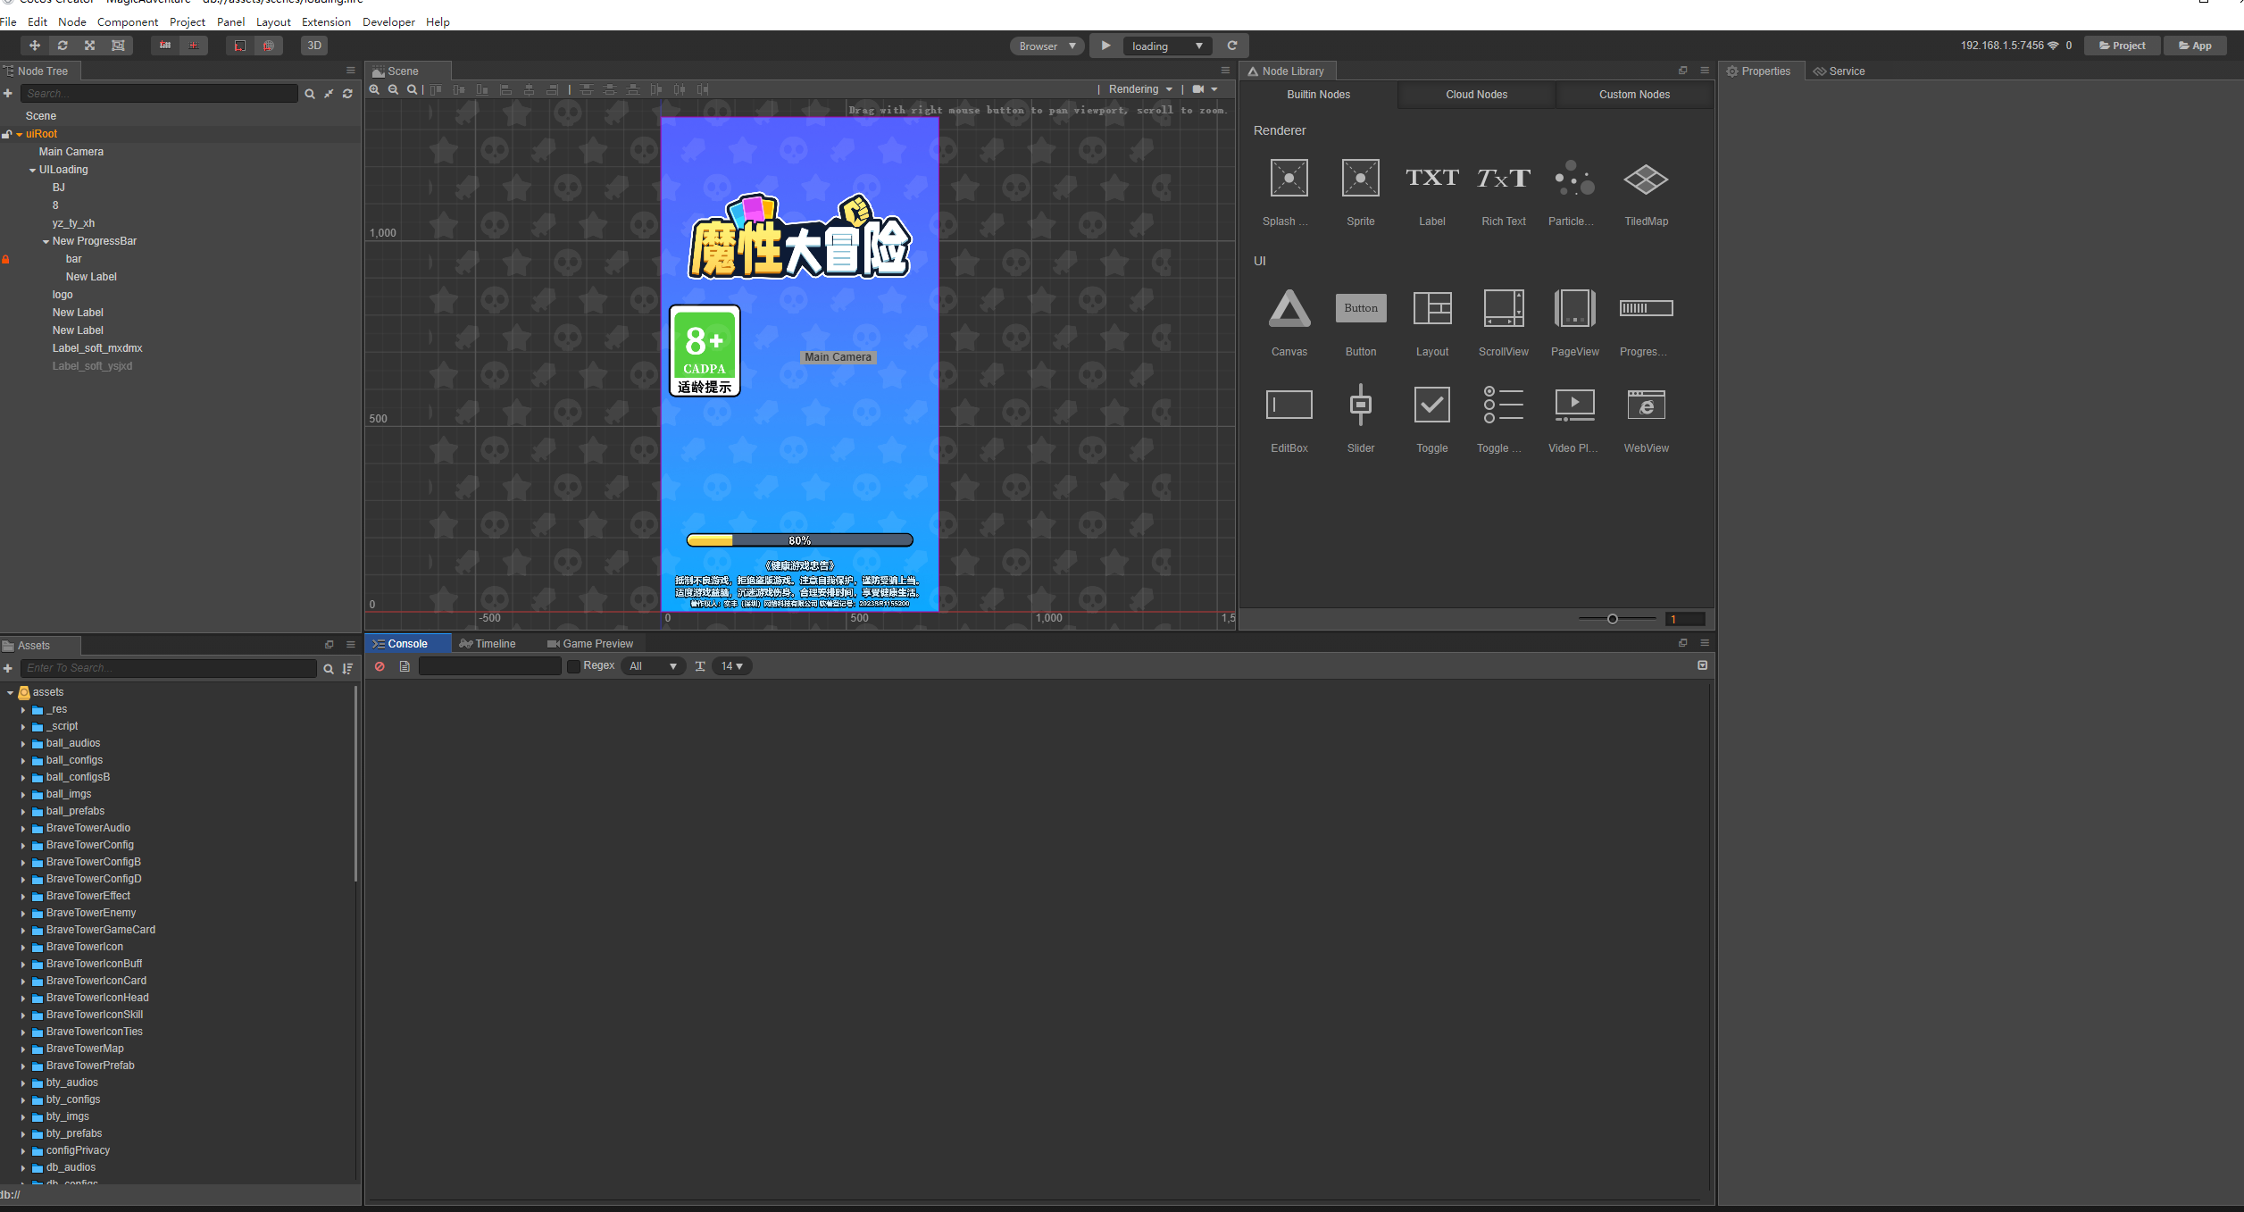Screen dimensions: 2244x1212
Task: Pick the Label TXT node icon
Action: (1431, 179)
